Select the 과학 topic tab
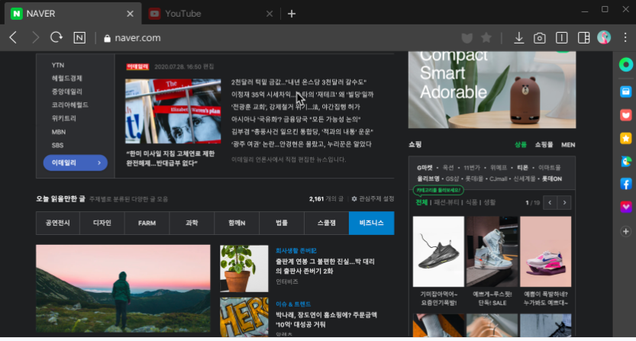Screen dimensions: 636x341 (x=192, y=223)
